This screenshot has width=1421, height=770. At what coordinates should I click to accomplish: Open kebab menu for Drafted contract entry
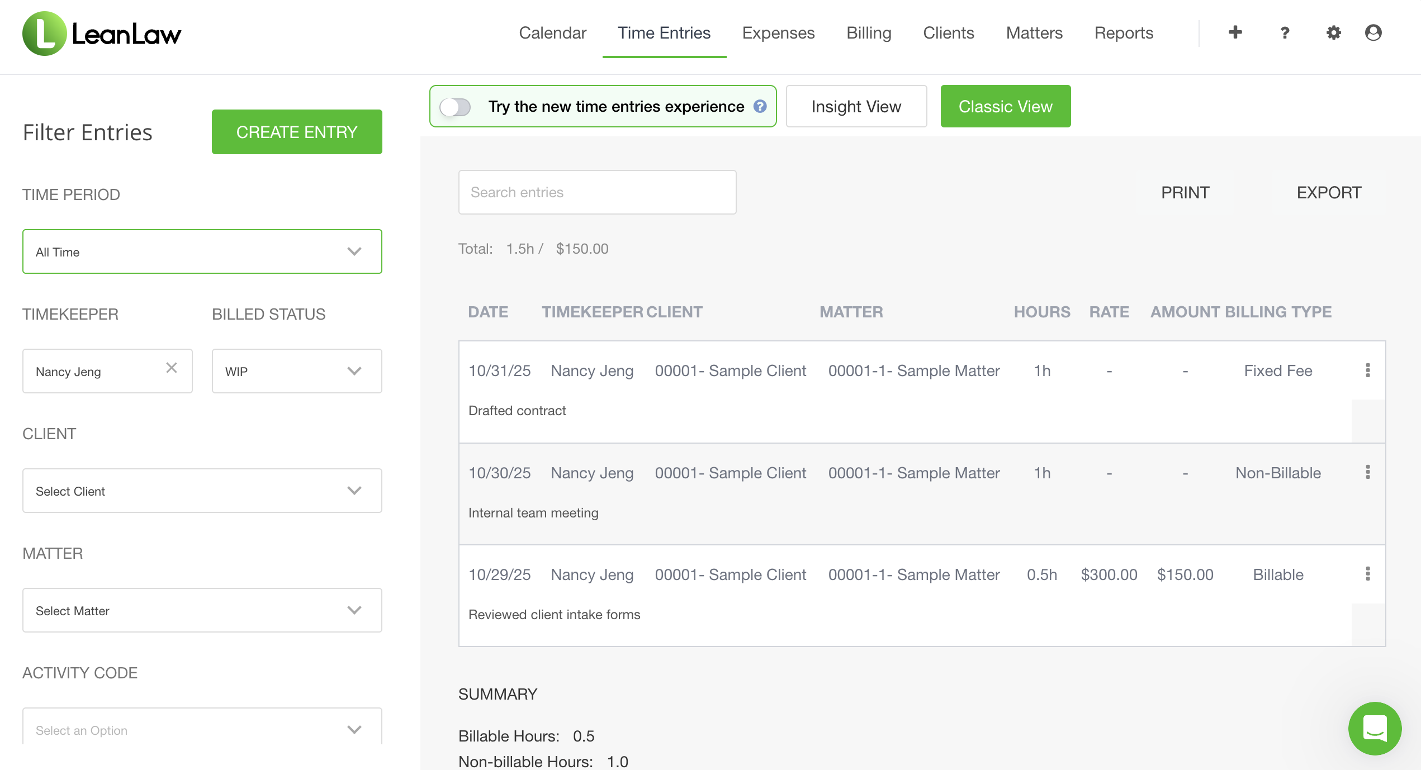click(1367, 370)
